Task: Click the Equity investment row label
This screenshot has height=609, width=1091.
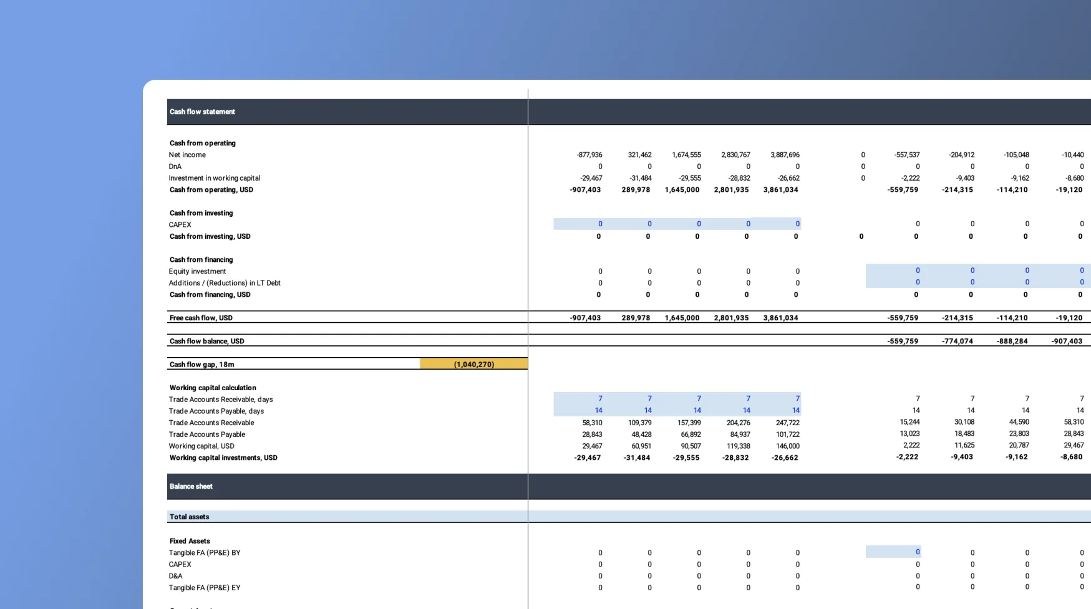Action: pos(197,272)
